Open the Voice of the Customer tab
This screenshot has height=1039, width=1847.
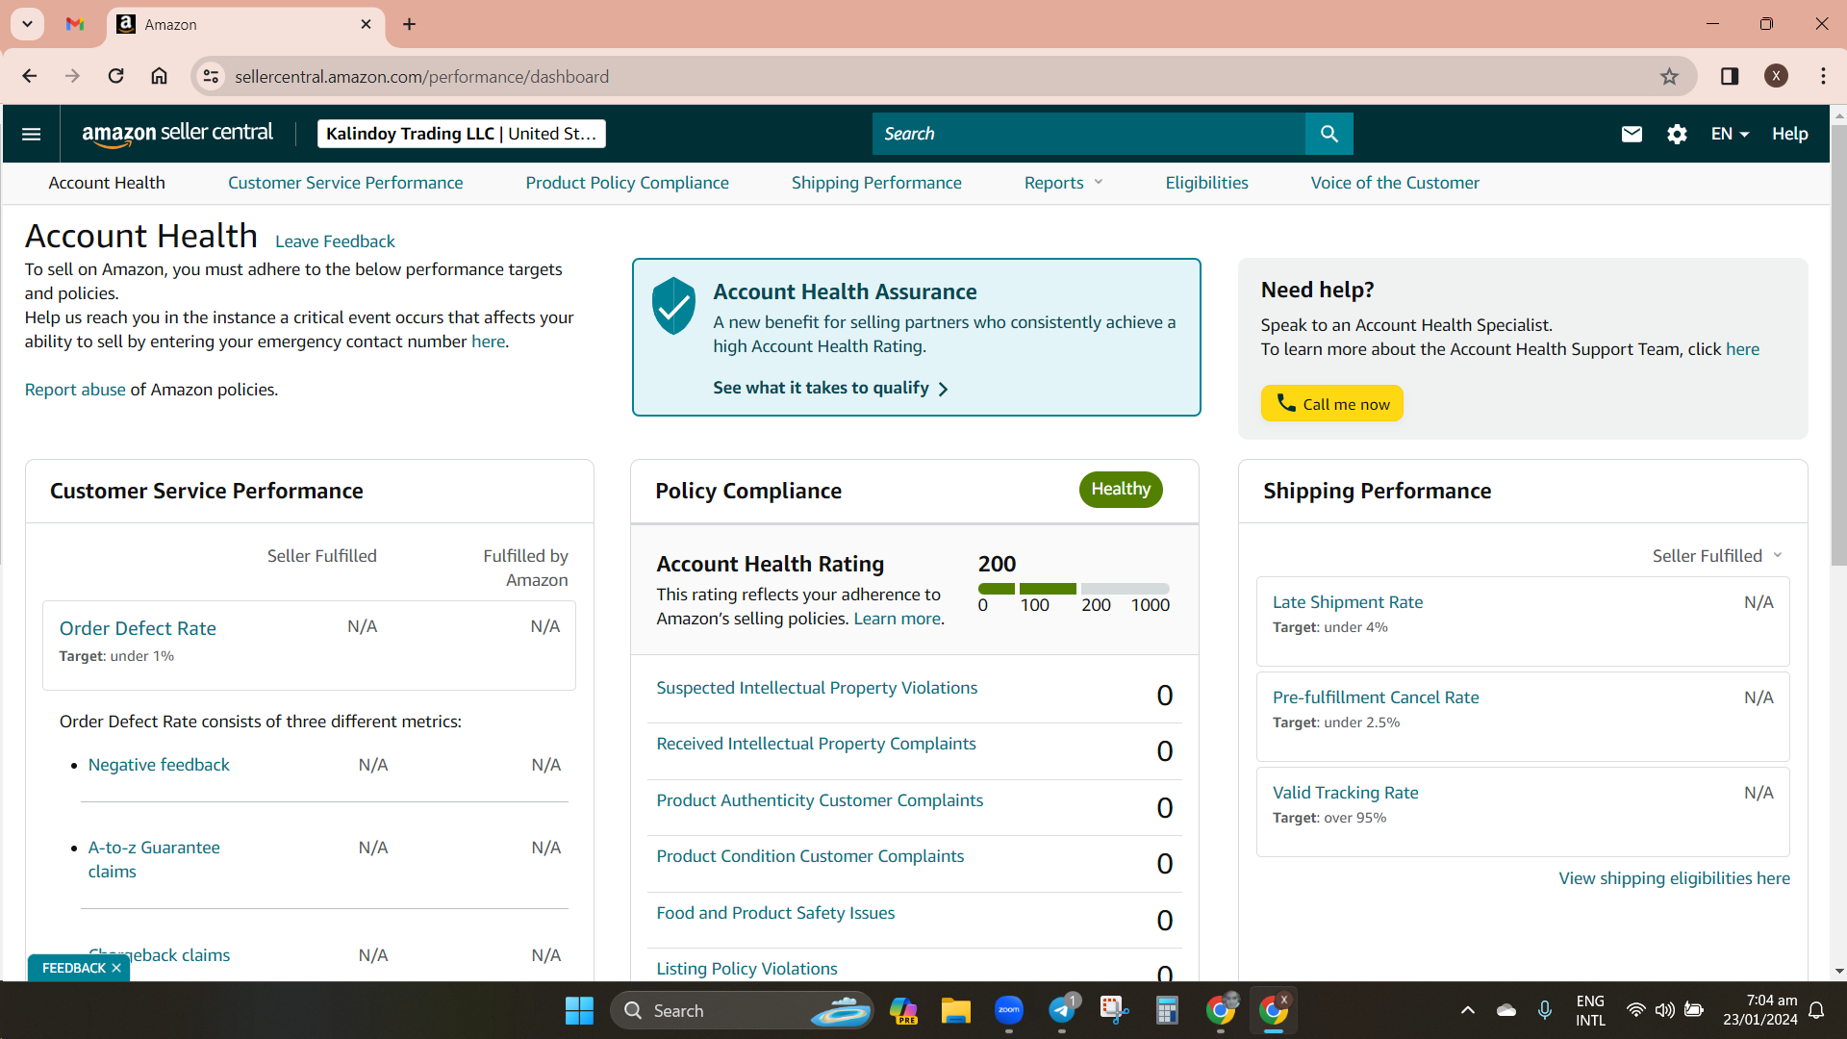[1395, 183]
